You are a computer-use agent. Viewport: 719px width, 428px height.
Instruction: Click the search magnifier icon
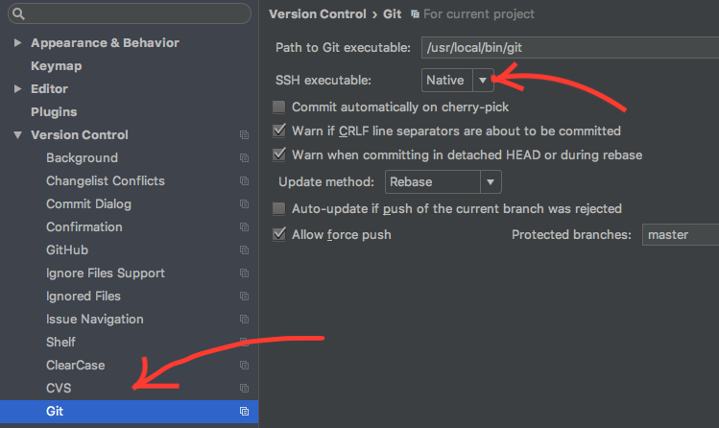click(x=18, y=14)
